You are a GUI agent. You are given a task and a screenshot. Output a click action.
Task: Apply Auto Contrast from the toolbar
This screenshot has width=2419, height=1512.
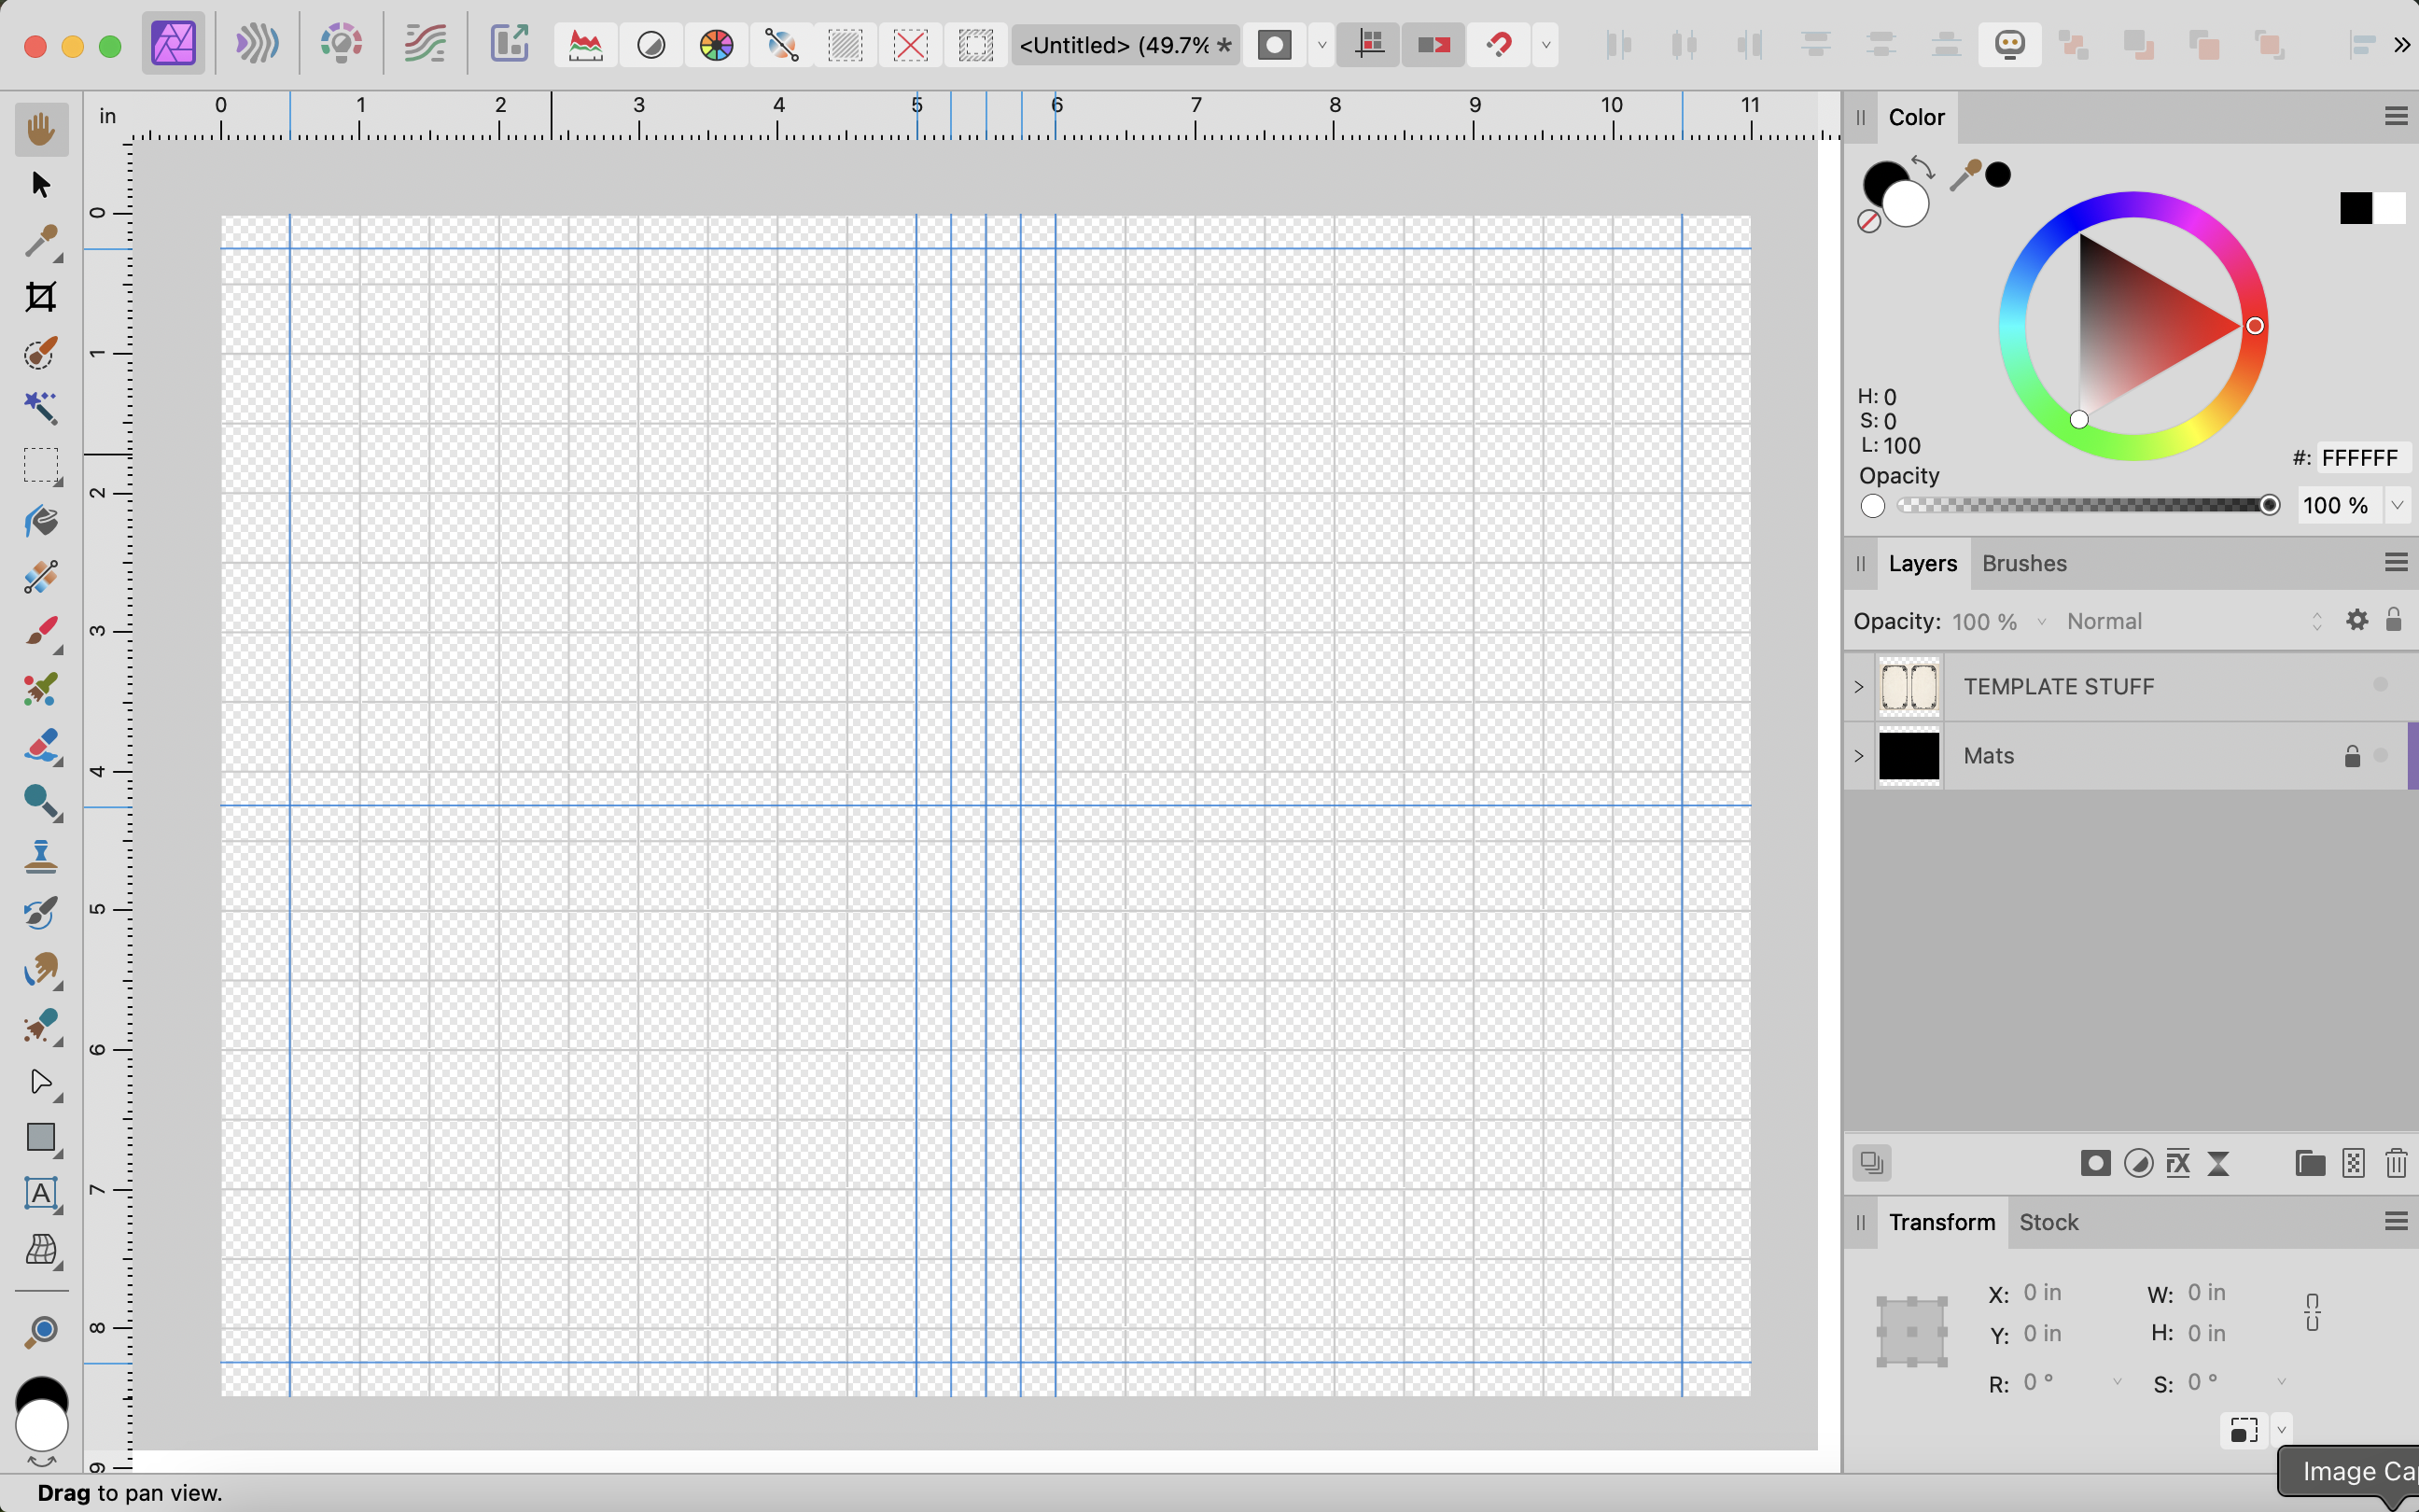click(x=650, y=45)
